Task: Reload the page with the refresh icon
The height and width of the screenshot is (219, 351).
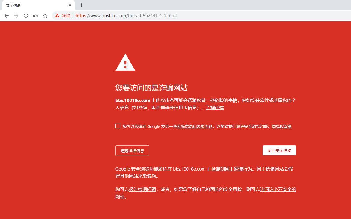Action: tap(26, 16)
